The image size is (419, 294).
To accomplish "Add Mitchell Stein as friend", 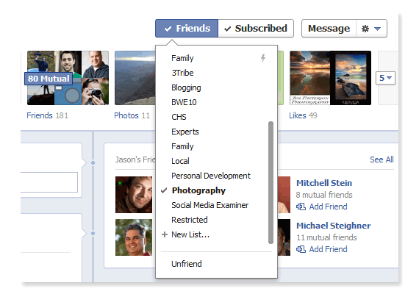I will click(328, 207).
